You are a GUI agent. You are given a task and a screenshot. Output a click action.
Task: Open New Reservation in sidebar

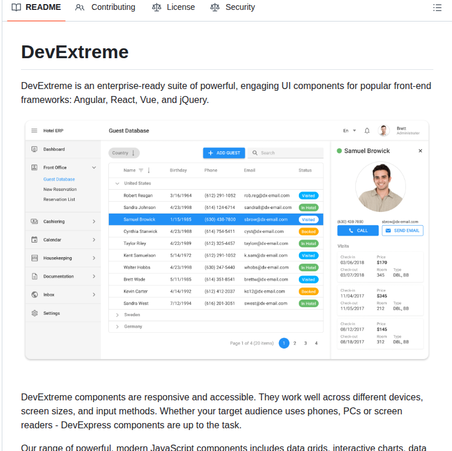click(x=60, y=189)
